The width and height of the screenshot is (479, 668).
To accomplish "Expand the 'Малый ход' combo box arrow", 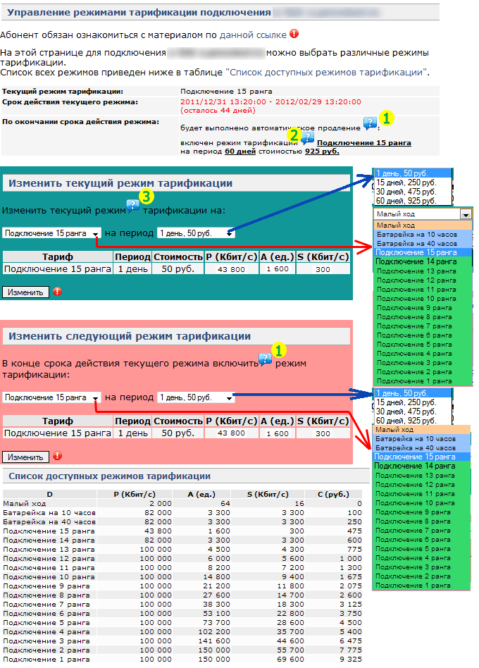I will pyautogui.click(x=466, y=214).
